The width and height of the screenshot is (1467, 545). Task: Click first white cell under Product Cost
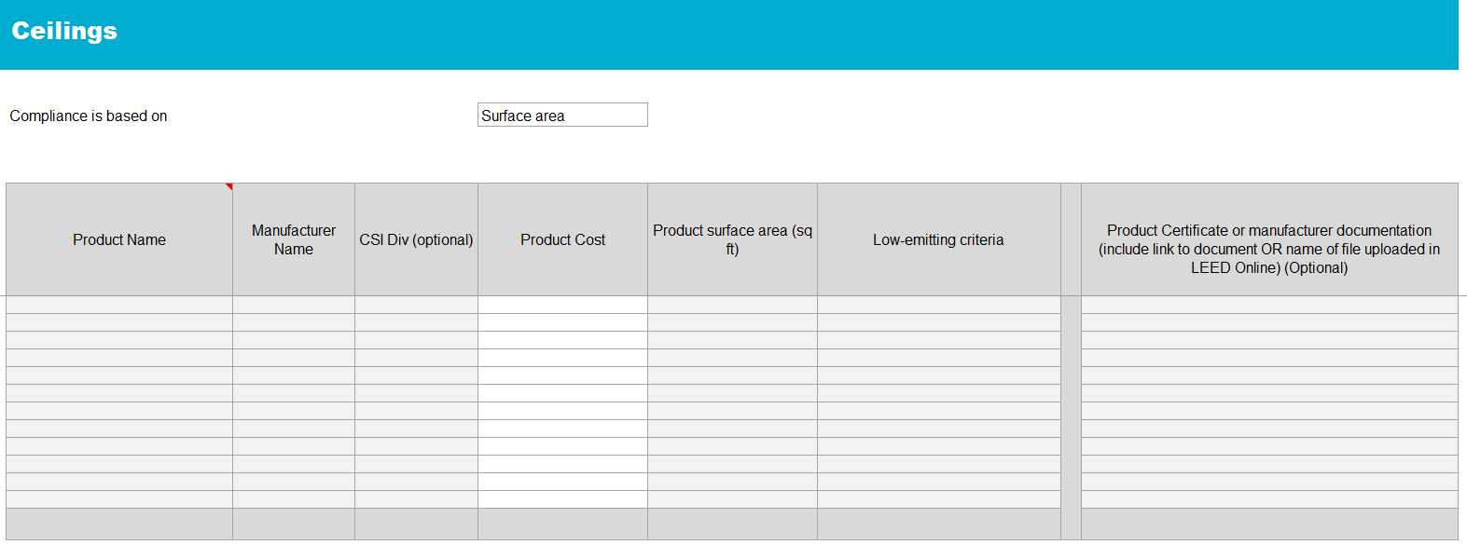tap(562, 305)
